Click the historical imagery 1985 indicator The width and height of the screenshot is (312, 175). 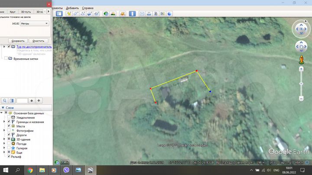tap(65, 162)
